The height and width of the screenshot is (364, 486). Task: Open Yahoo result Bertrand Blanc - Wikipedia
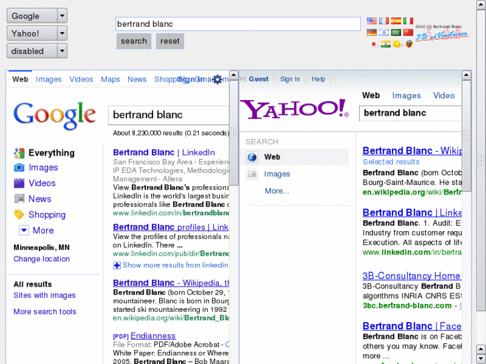(x=412, y=150)
